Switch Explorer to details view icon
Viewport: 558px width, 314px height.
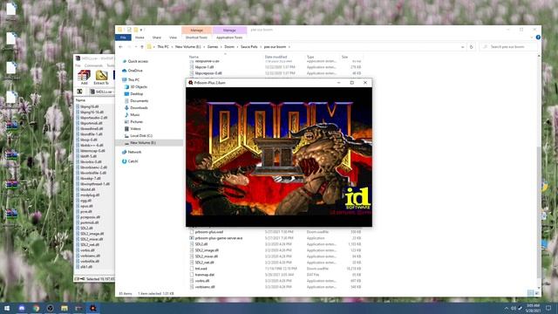click(531, 293)
